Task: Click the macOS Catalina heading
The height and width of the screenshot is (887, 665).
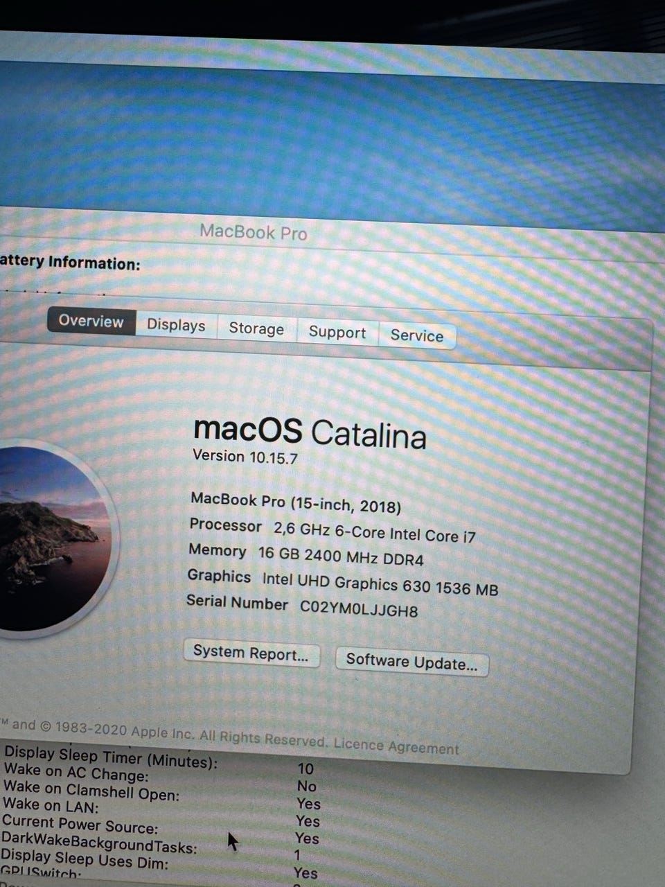Action: tap(310, 432)
